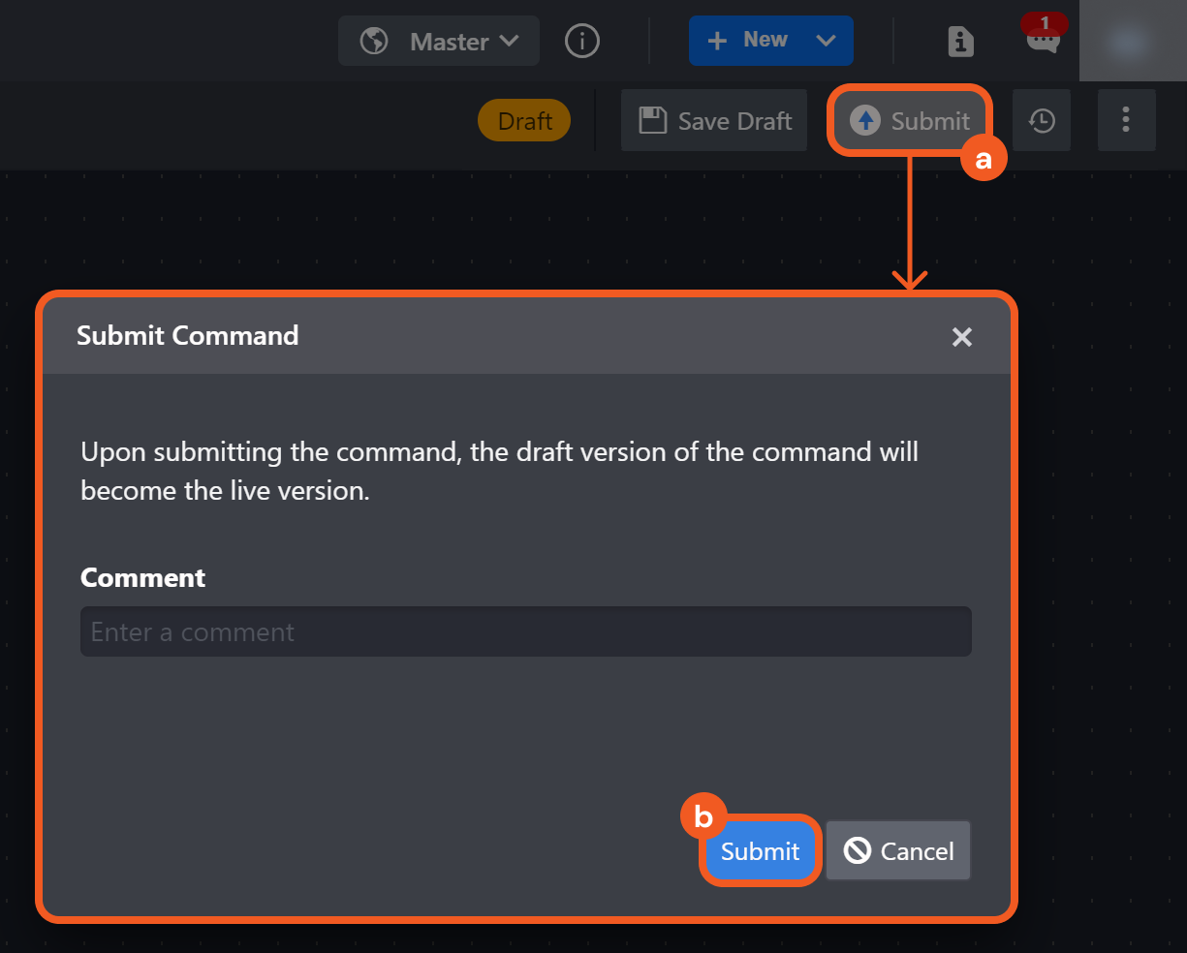Screen dimensions: 1187x953
Task: Open the version history clock icon
Action: [1042, 121]
